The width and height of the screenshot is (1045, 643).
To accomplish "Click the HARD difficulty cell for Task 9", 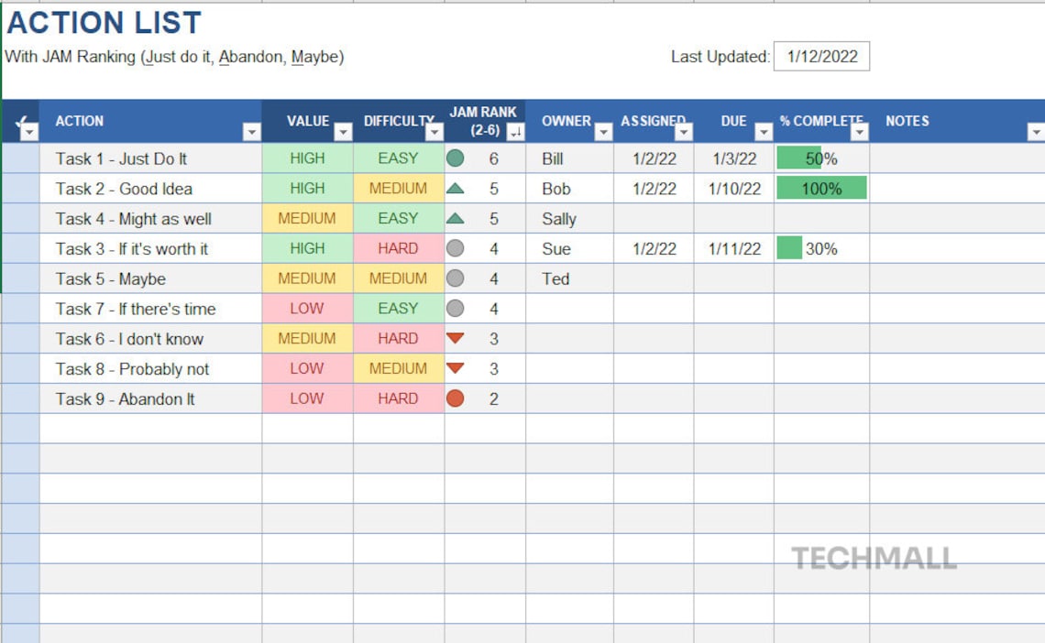I will point(399,398).
